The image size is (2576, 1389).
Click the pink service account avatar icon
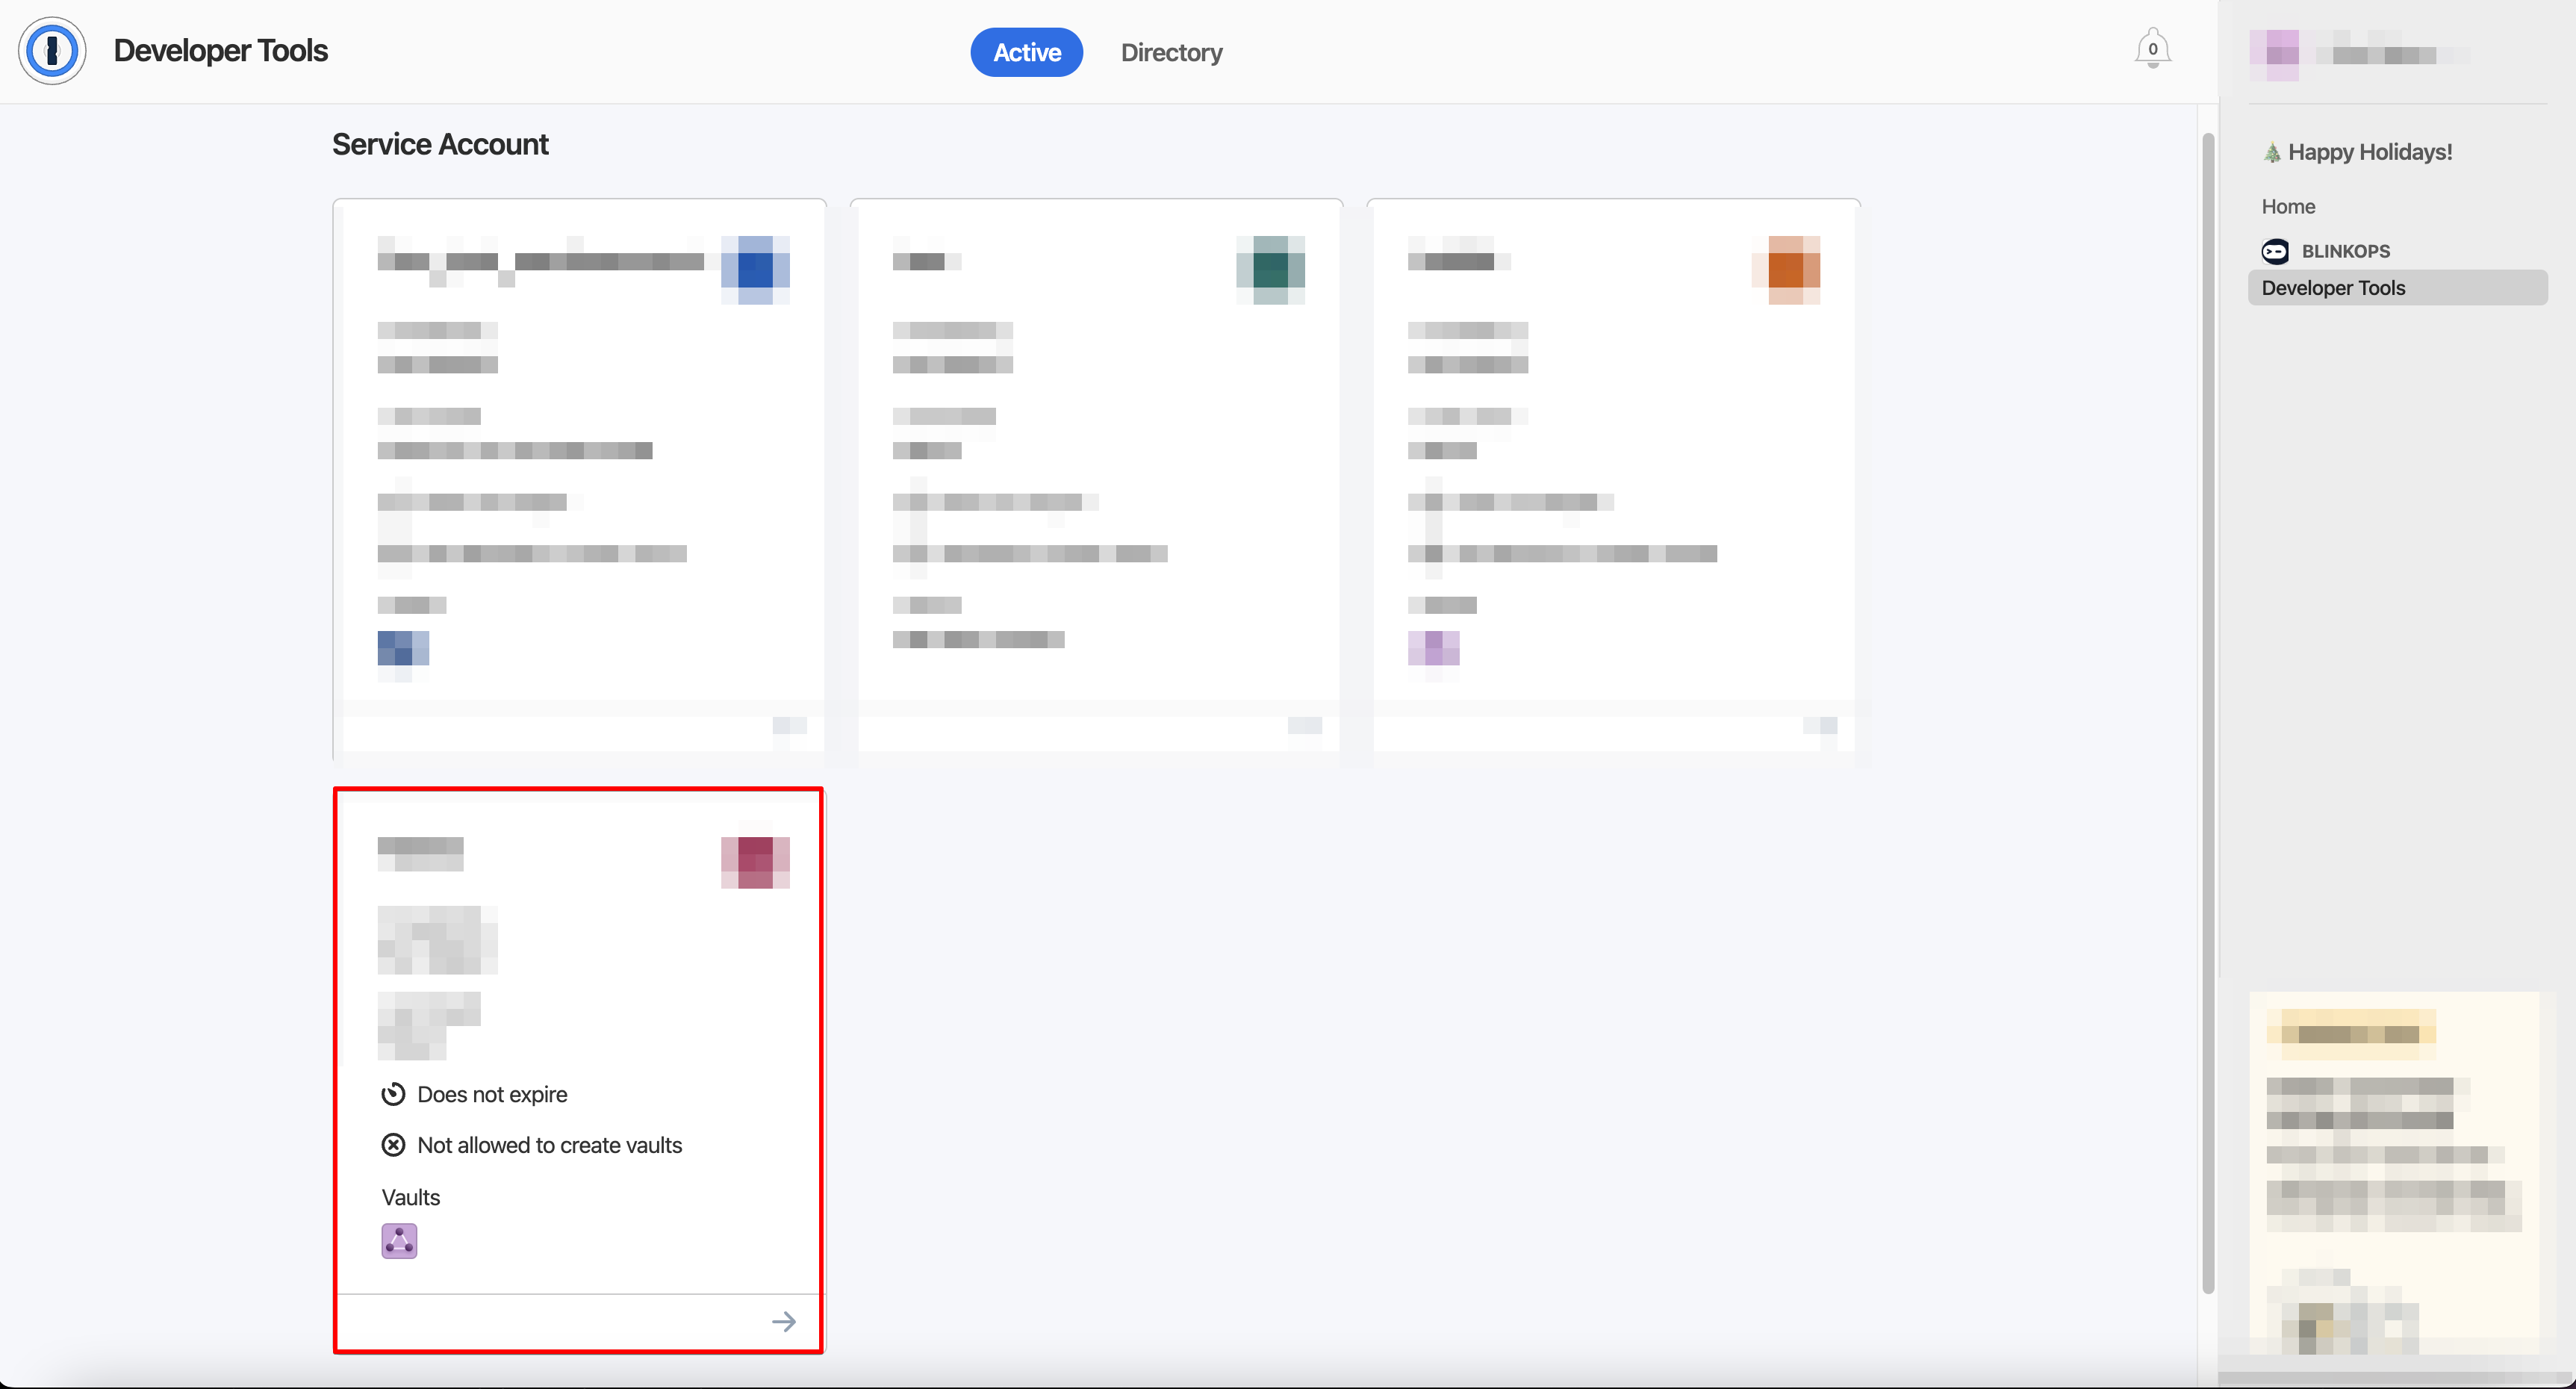coord(756,860)
